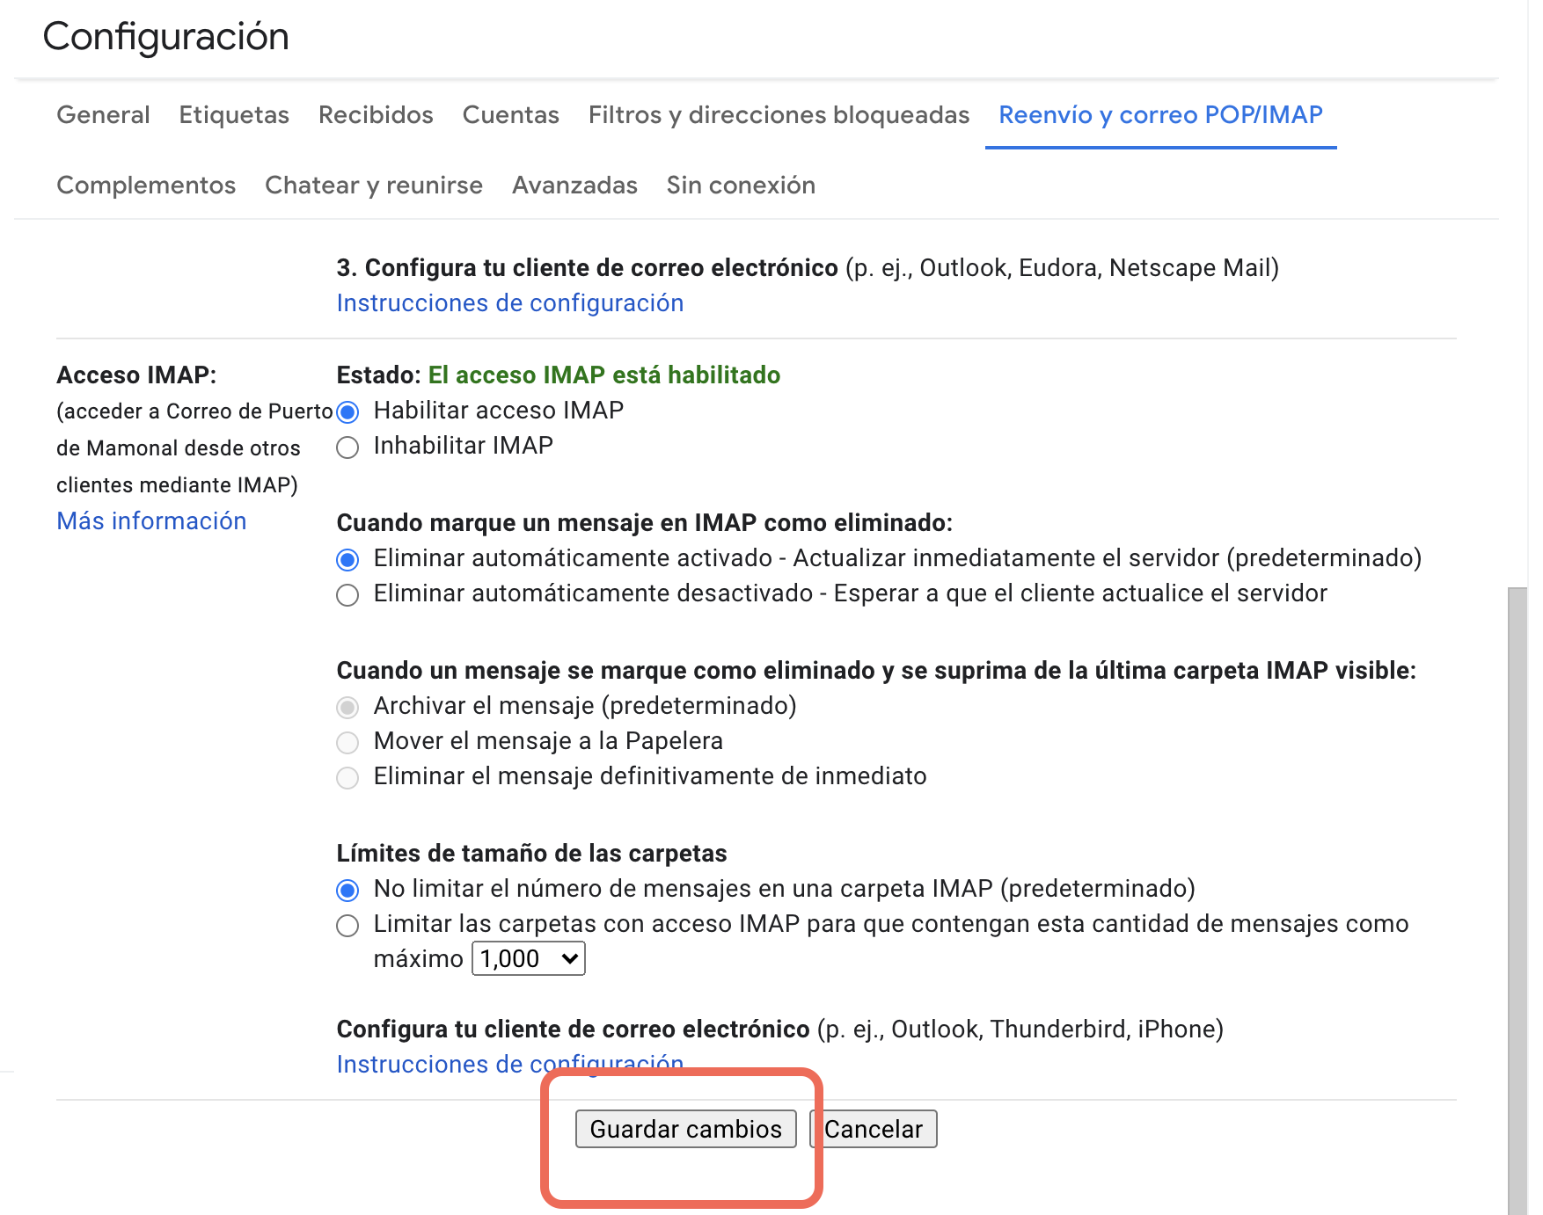Screen dimensions: 1543x1215
Task: Select Inhabilitar IMAP option
Action: (x=348, y=447)
